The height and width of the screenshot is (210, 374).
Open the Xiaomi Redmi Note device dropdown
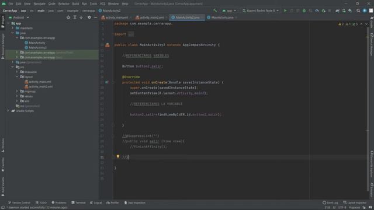click(260, 10)
